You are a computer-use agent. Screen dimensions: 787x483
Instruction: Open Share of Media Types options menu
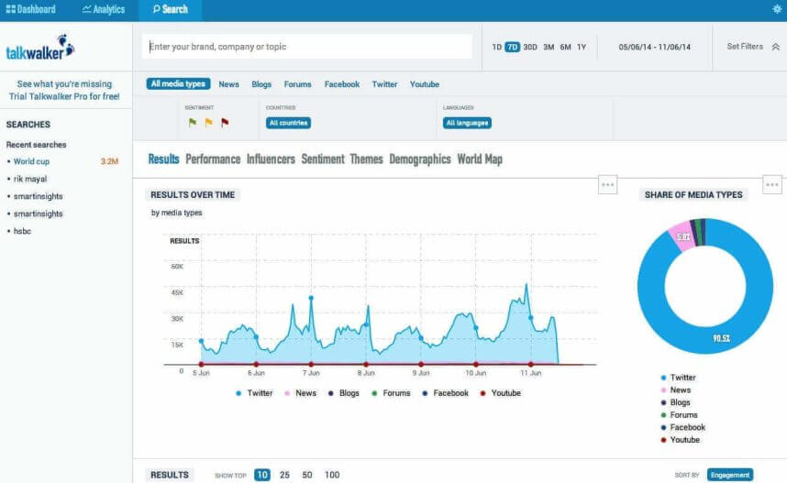(x=772, y=184)
